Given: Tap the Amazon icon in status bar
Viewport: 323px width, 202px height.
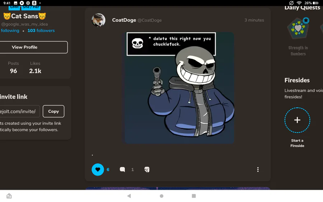Looking at the screenshot, I should click(x=34, y=3).
